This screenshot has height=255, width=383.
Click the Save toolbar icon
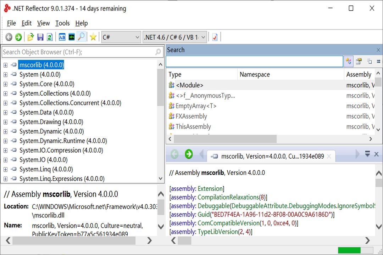[x=40, y=37]
